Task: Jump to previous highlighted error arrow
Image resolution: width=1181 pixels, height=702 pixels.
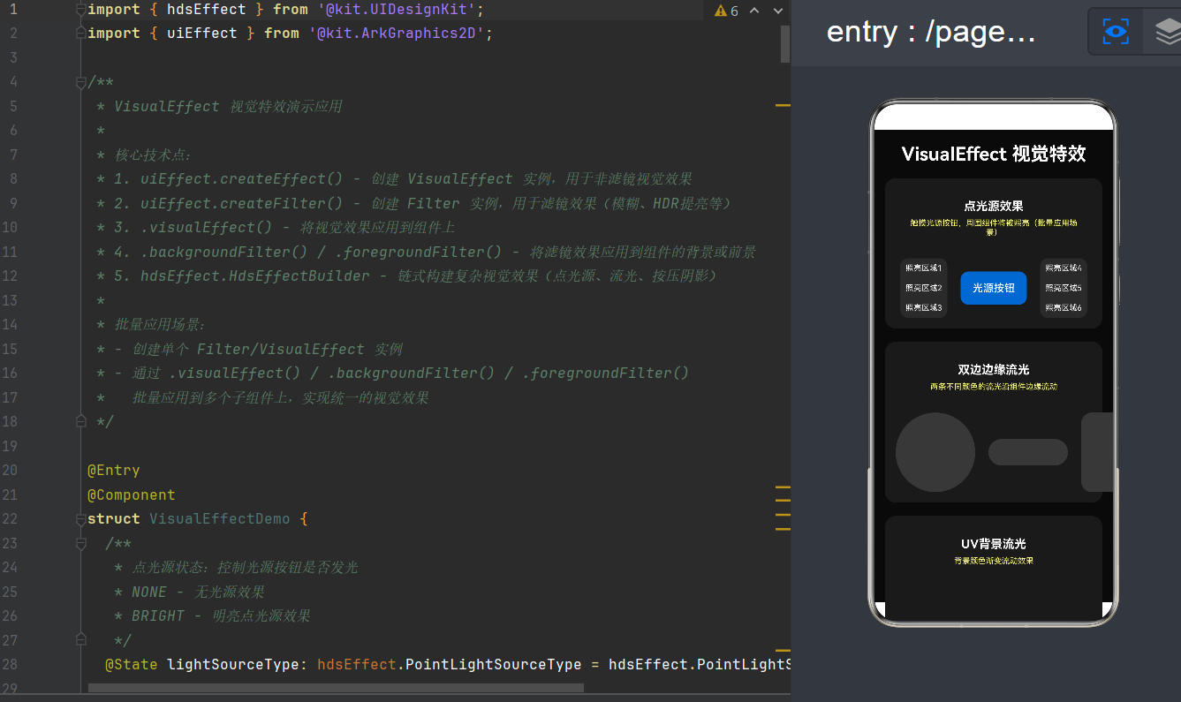Action: point(755,11)
